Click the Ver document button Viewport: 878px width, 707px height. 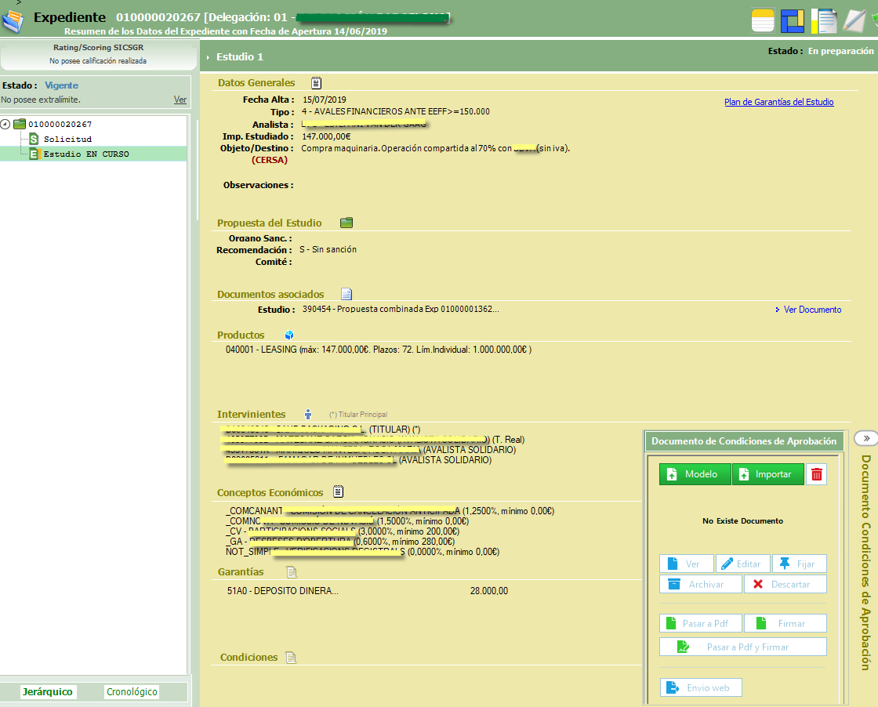click(x=687, y=564)
